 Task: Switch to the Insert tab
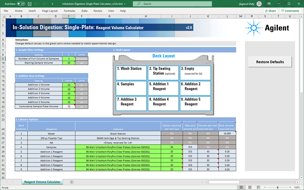(32, 11)
